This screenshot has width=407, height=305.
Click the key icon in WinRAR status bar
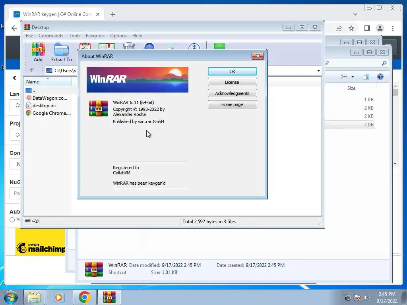pyautogui.click(x=35, y=221)
